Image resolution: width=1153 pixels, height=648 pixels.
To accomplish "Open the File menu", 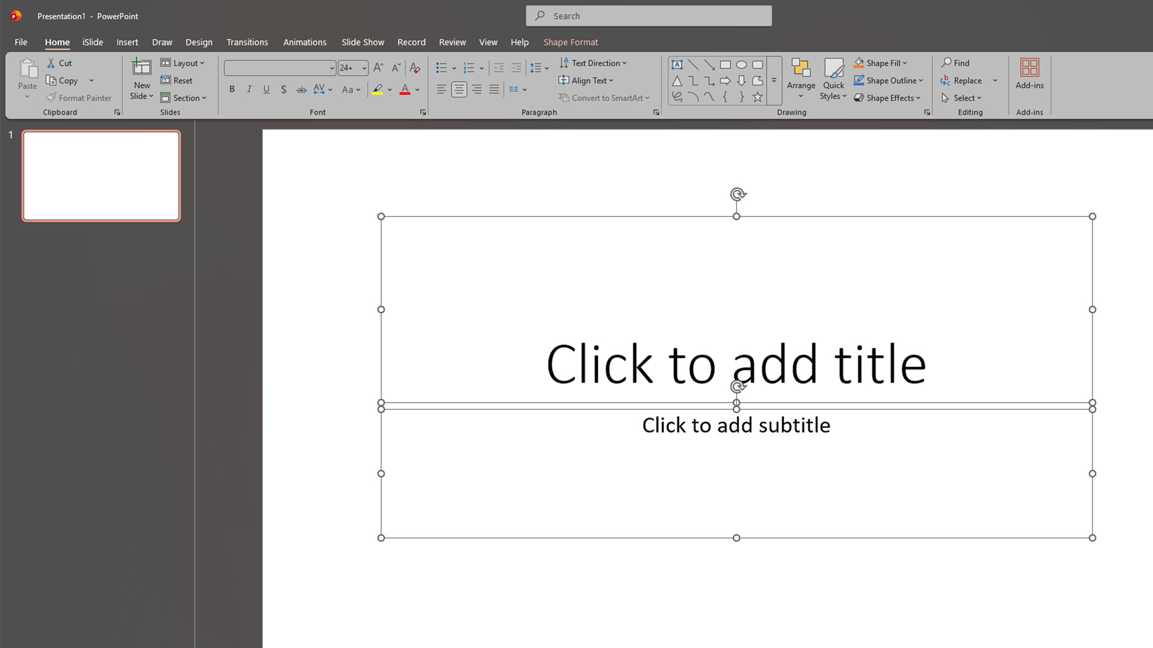I will point(21,42).
